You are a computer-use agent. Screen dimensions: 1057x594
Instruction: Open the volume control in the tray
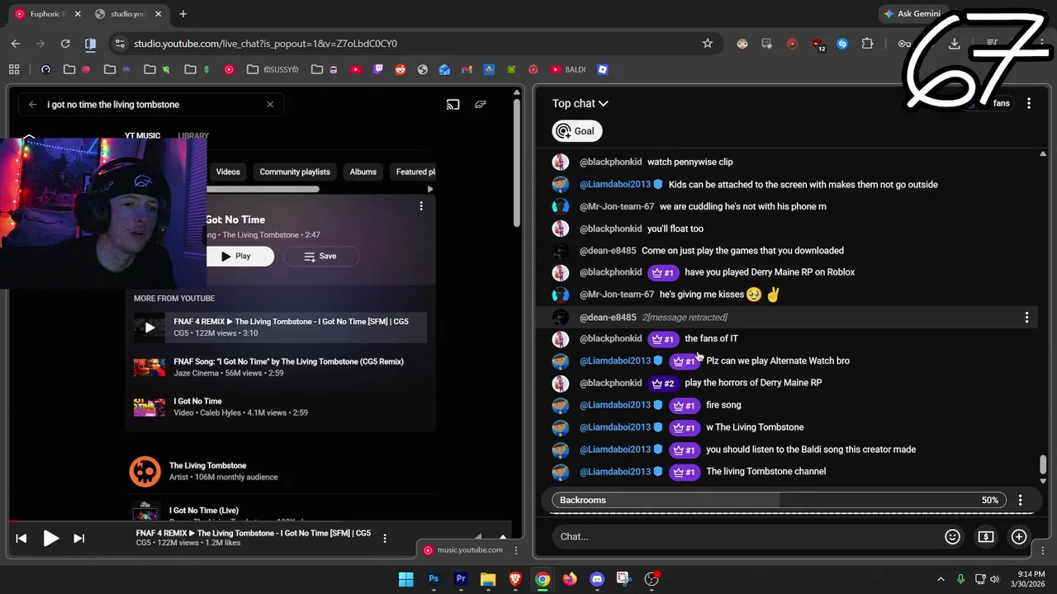tap(994, 579)
